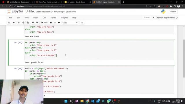This screenshot has height=104, width=185.
Task: Click the In [15] code cell
Action: pyautogui.click(x=99, y=80)
